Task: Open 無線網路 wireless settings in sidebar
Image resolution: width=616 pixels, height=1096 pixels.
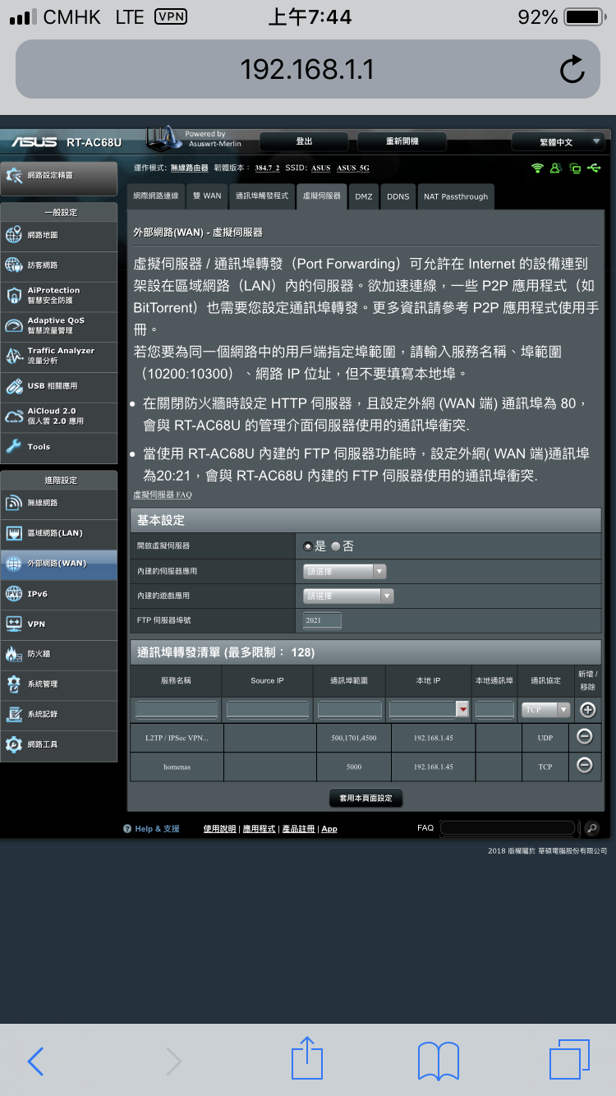Action: 59,503
